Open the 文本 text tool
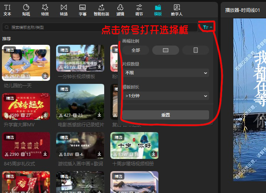 (x=7, y=10)
